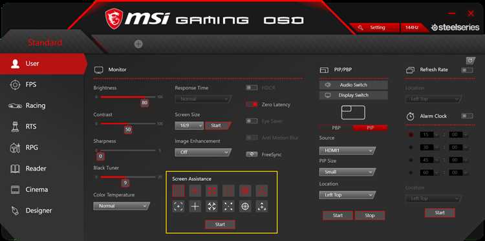Toggle the Eye Saver switch
The width and height of the screenshot is (485, 241).
click(x=252, y=121)
